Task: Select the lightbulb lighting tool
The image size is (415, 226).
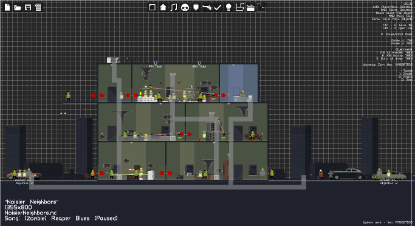Action: coord(228,7)
